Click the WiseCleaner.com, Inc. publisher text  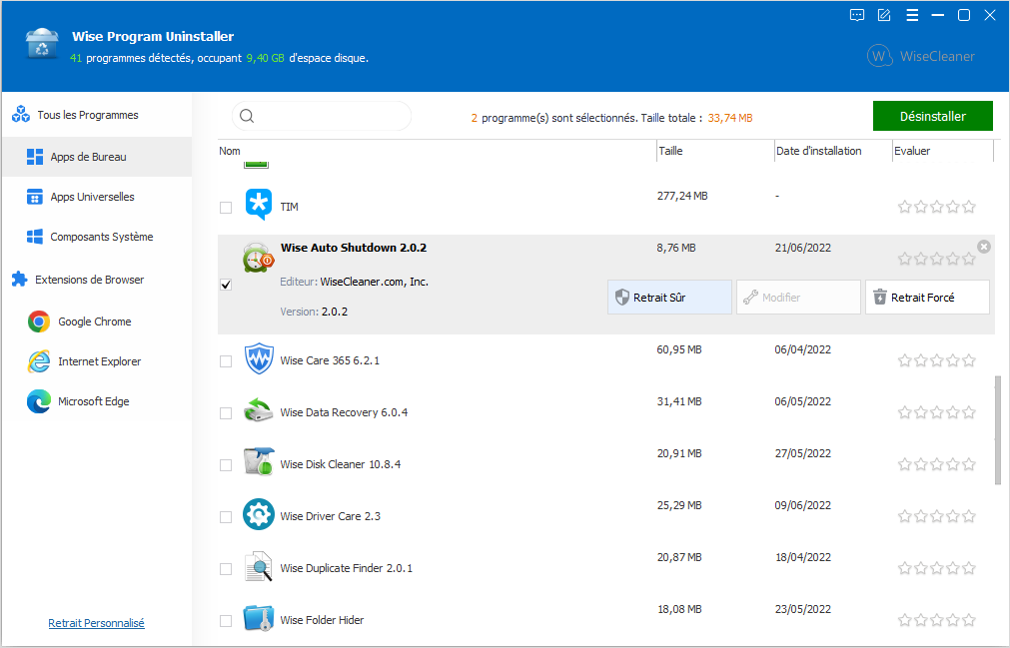coord(375,282)
